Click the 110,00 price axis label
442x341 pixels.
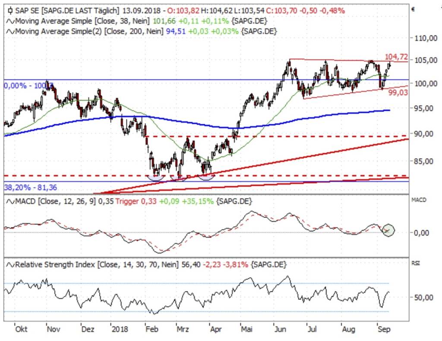coord(426,38)
